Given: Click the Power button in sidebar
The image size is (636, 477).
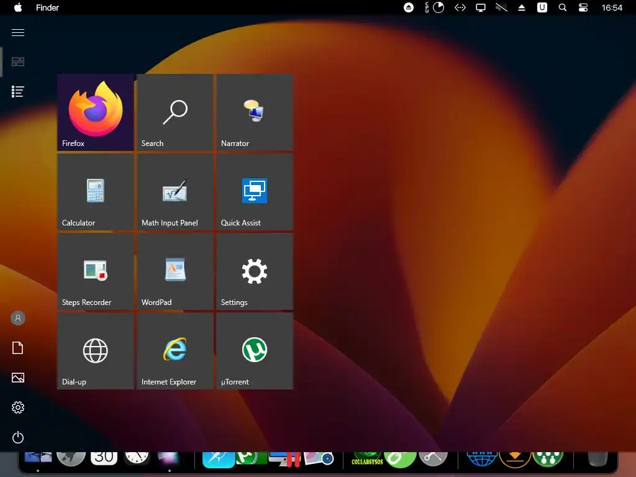Looking at the screenshot, I should click(x=18, y=437).
